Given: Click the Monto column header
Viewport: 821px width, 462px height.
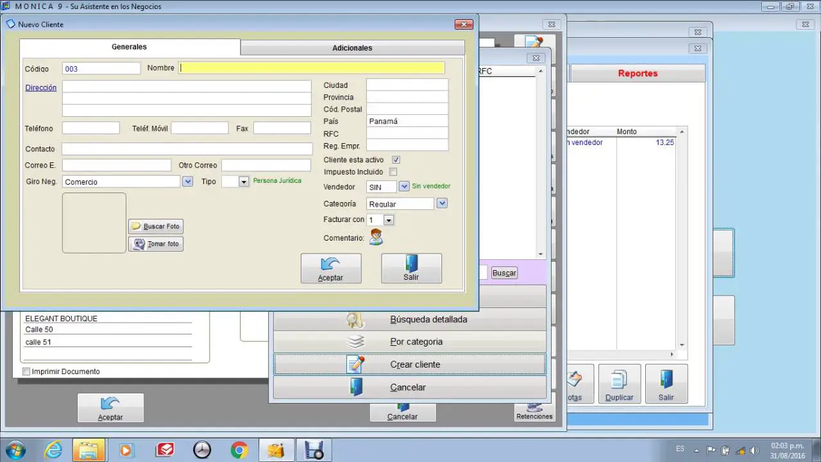Looking at the screenshot, I should tap(627, 132).
